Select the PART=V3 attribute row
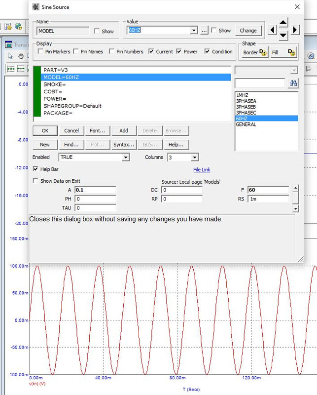 136,70
